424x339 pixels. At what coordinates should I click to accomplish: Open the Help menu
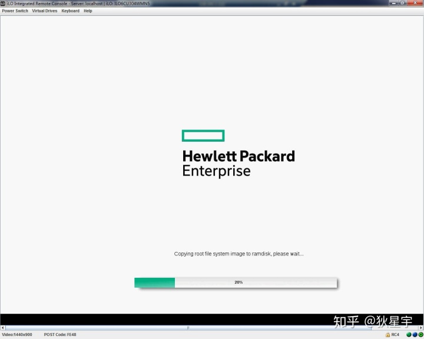click(88, 11)
